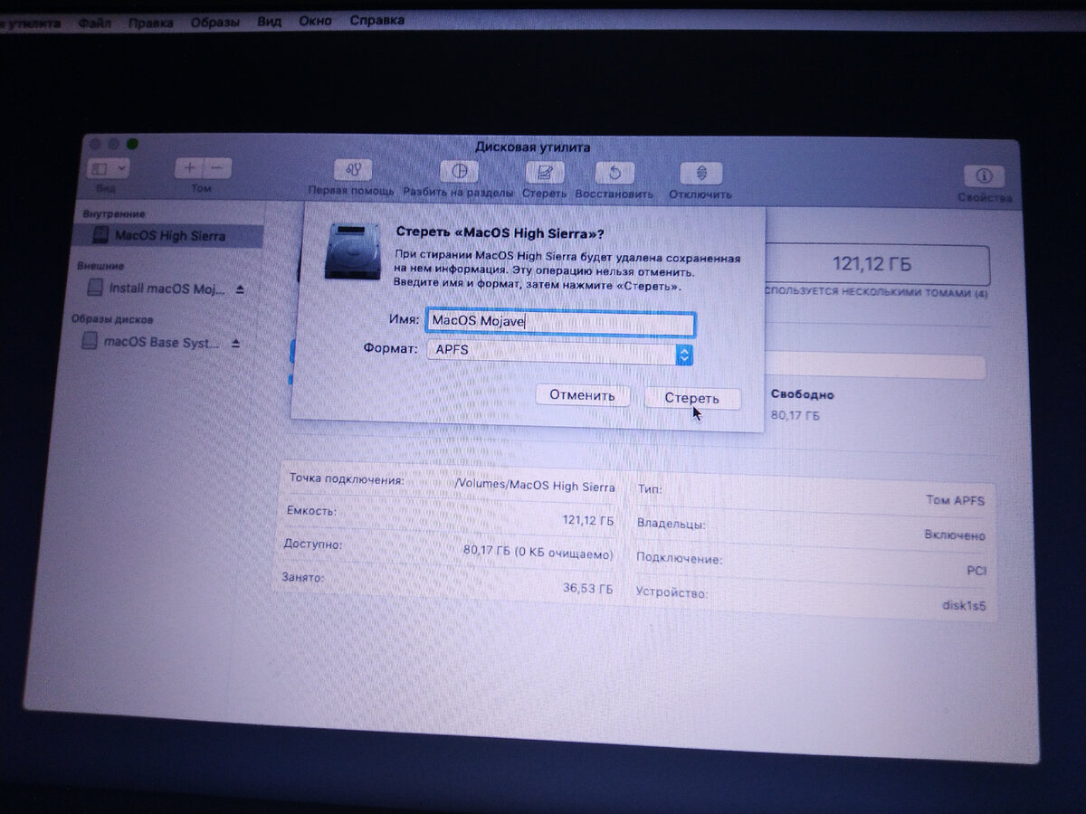Screen dimensions: 1086x814
Task: Open the Окно menu
Action: click(x=316, y=20)
